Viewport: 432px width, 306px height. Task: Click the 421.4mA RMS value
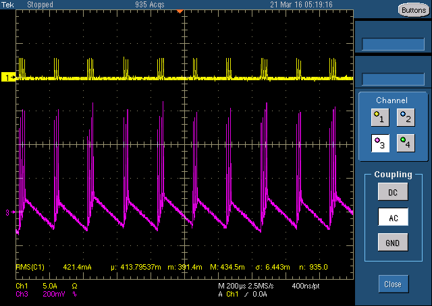[77, 267]
